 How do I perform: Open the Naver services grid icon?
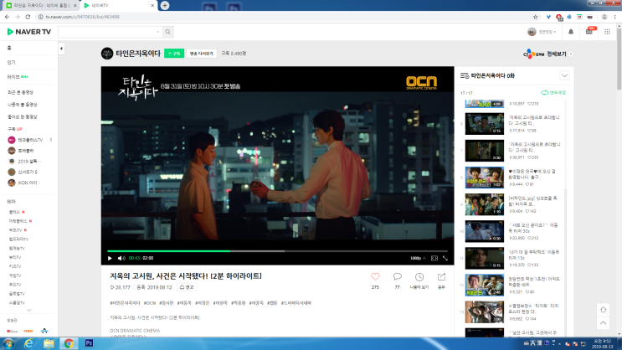tap(607, 32)
